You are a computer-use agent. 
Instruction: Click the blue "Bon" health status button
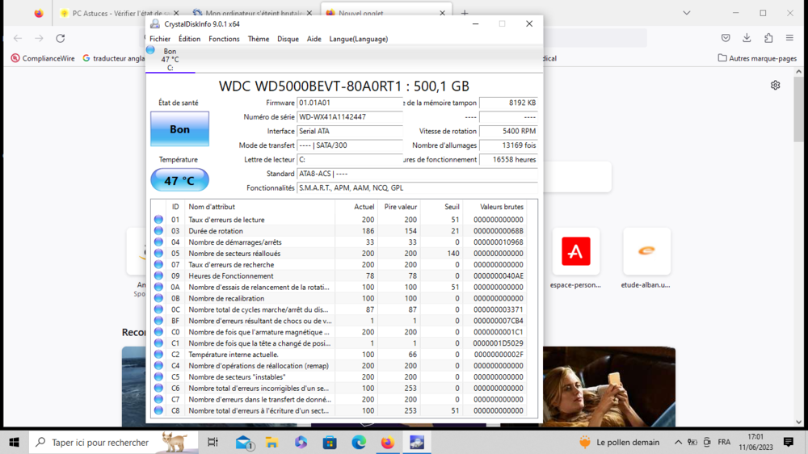coord(179,129)
